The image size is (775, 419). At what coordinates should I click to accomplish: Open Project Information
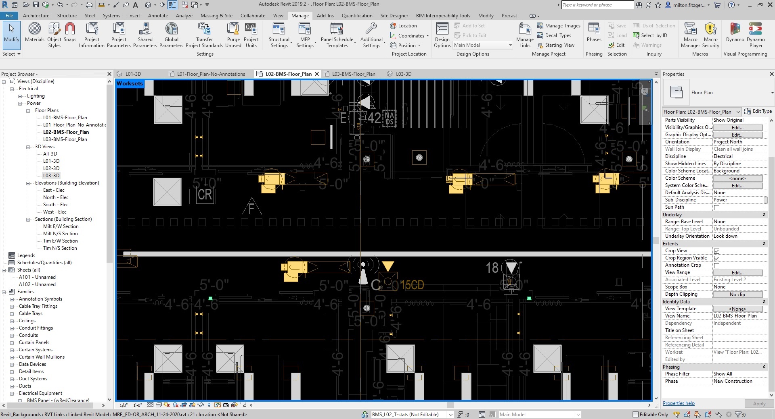[92, 35]
